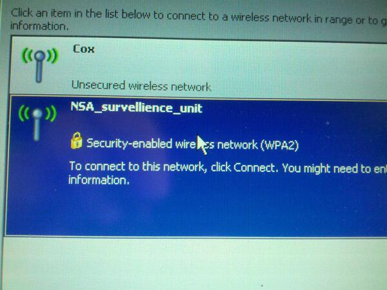The height and width of the screenshot is (290, 387).
Task: Click the yellow padlock security icon
Action: click(77, 140)
